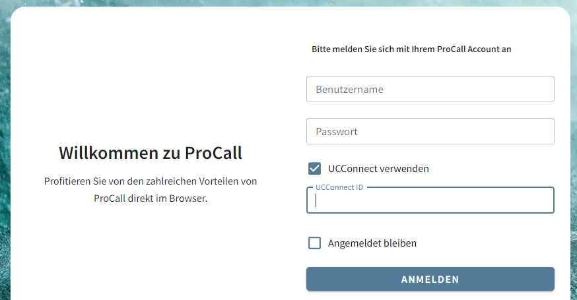Click the "ProCall direkt im Browser." text line
The height and width of the screenshot is (300, 577).
tap(151, 198)
